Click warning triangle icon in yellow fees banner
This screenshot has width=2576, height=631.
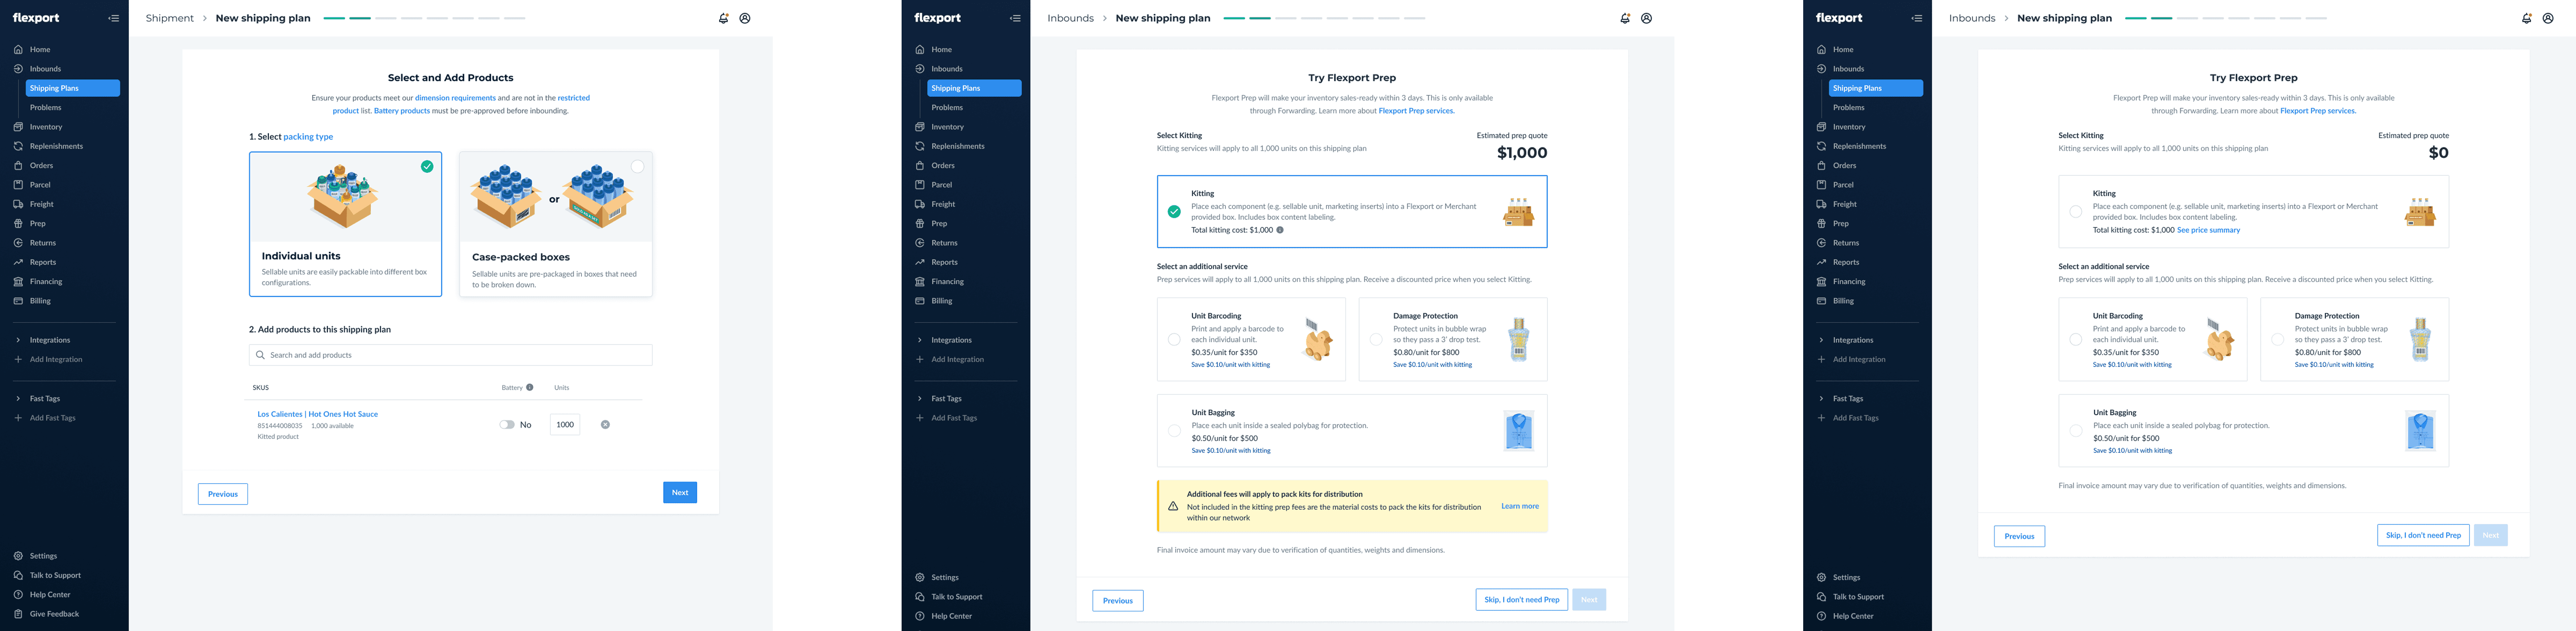pyautogui.click(x=1173, y=506)
